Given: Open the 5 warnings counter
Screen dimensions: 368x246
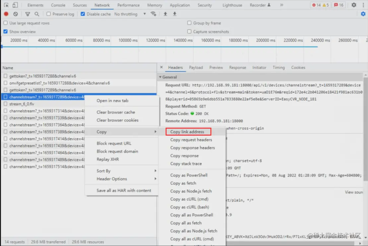Looking at the screenshot, I should pyautogui.click(x=326, y=5).
